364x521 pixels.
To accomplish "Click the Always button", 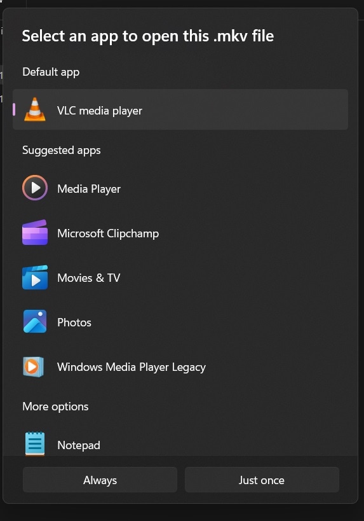I will click(x=100, y=480).
